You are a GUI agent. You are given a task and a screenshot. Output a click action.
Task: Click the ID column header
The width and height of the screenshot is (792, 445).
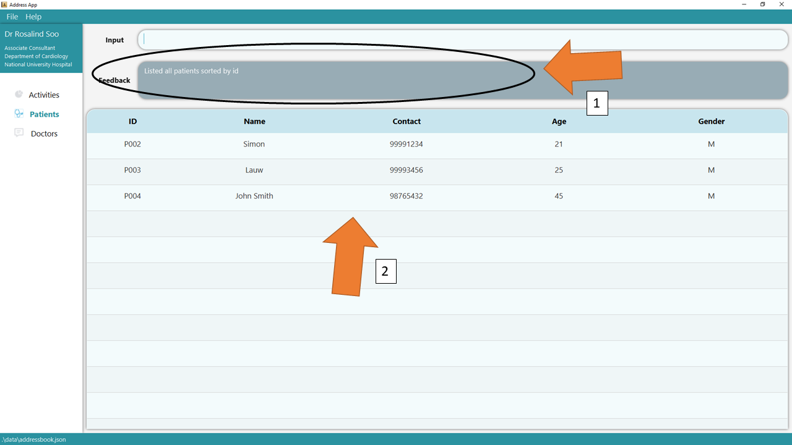click(x=132, y=122)
